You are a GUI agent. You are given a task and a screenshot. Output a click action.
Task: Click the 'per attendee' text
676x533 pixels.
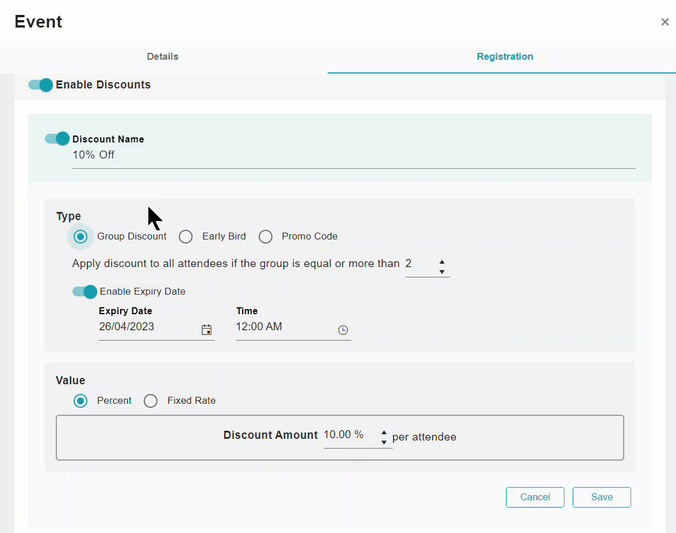424,437
